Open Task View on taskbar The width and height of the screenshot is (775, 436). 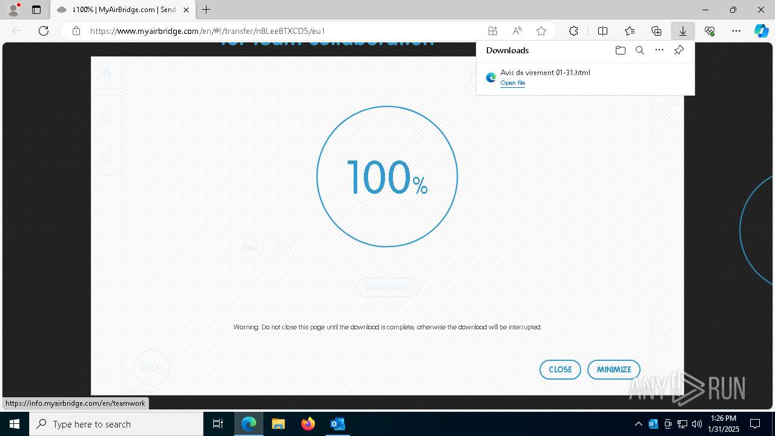click(x=218, y=424)
